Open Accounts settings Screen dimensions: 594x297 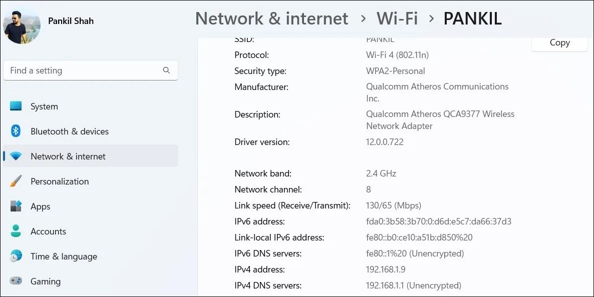click(x=48, y=231)
